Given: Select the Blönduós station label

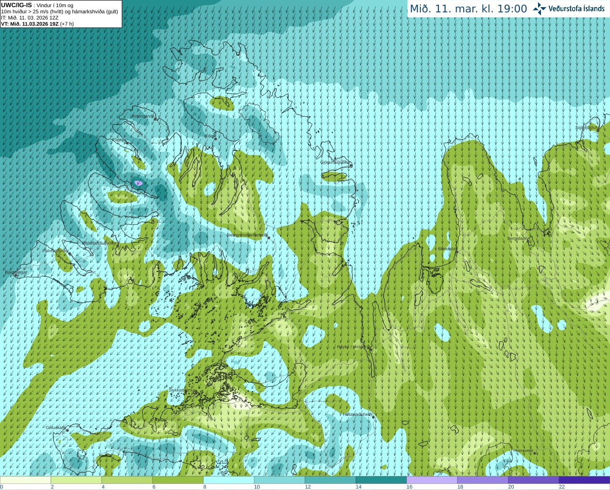Looking at the screenshot, I should tap(447, 249).
